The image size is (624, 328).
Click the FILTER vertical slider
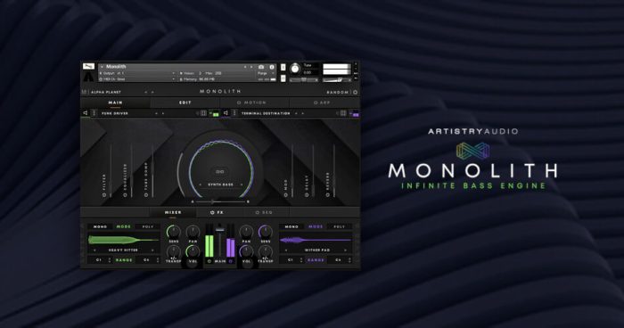111,171
